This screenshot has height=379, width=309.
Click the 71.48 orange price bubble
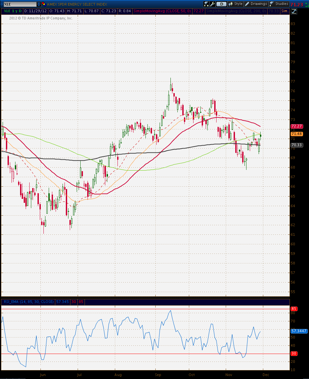pyautogui.click(x=297, y=134)
